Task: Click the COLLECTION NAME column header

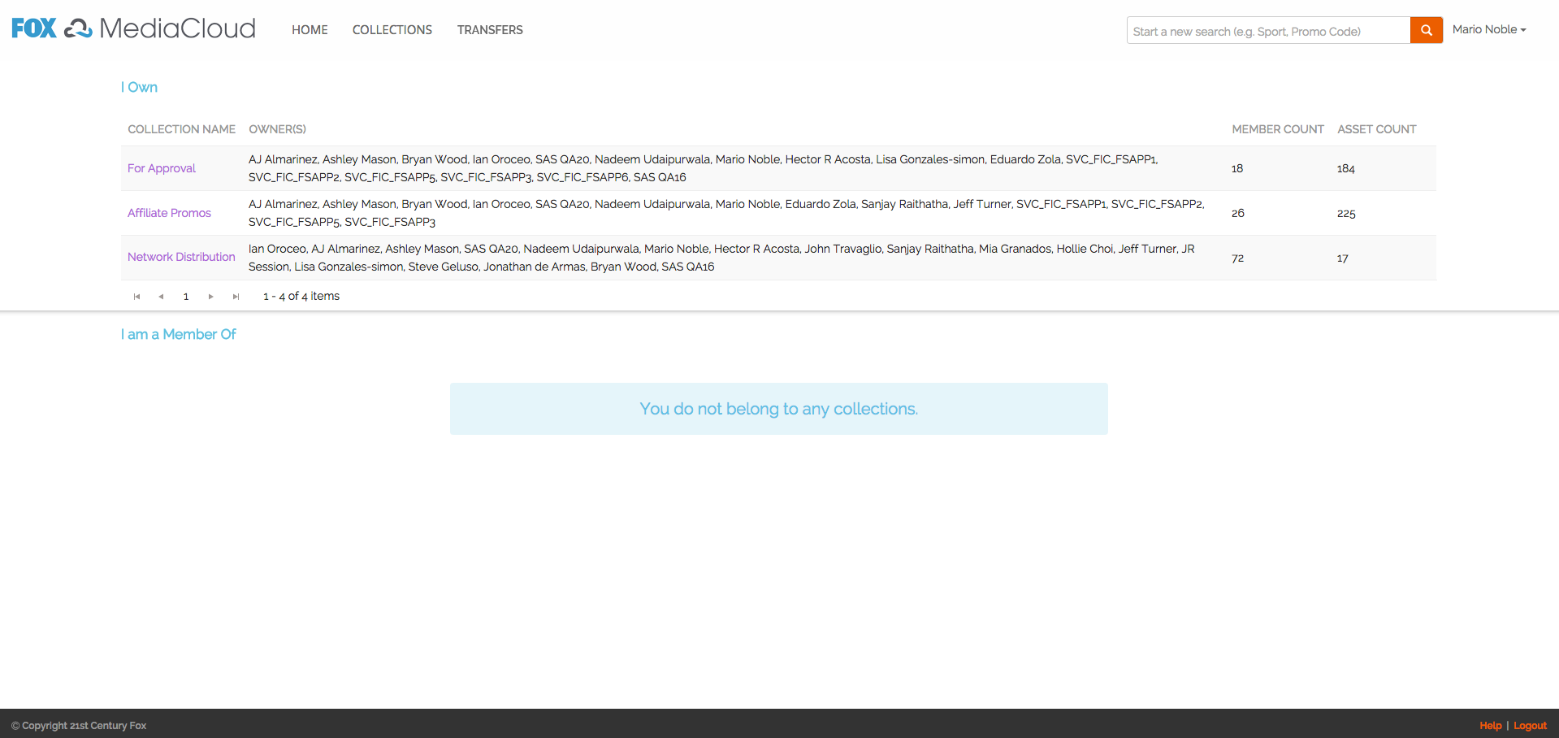Action: [181, 129]
